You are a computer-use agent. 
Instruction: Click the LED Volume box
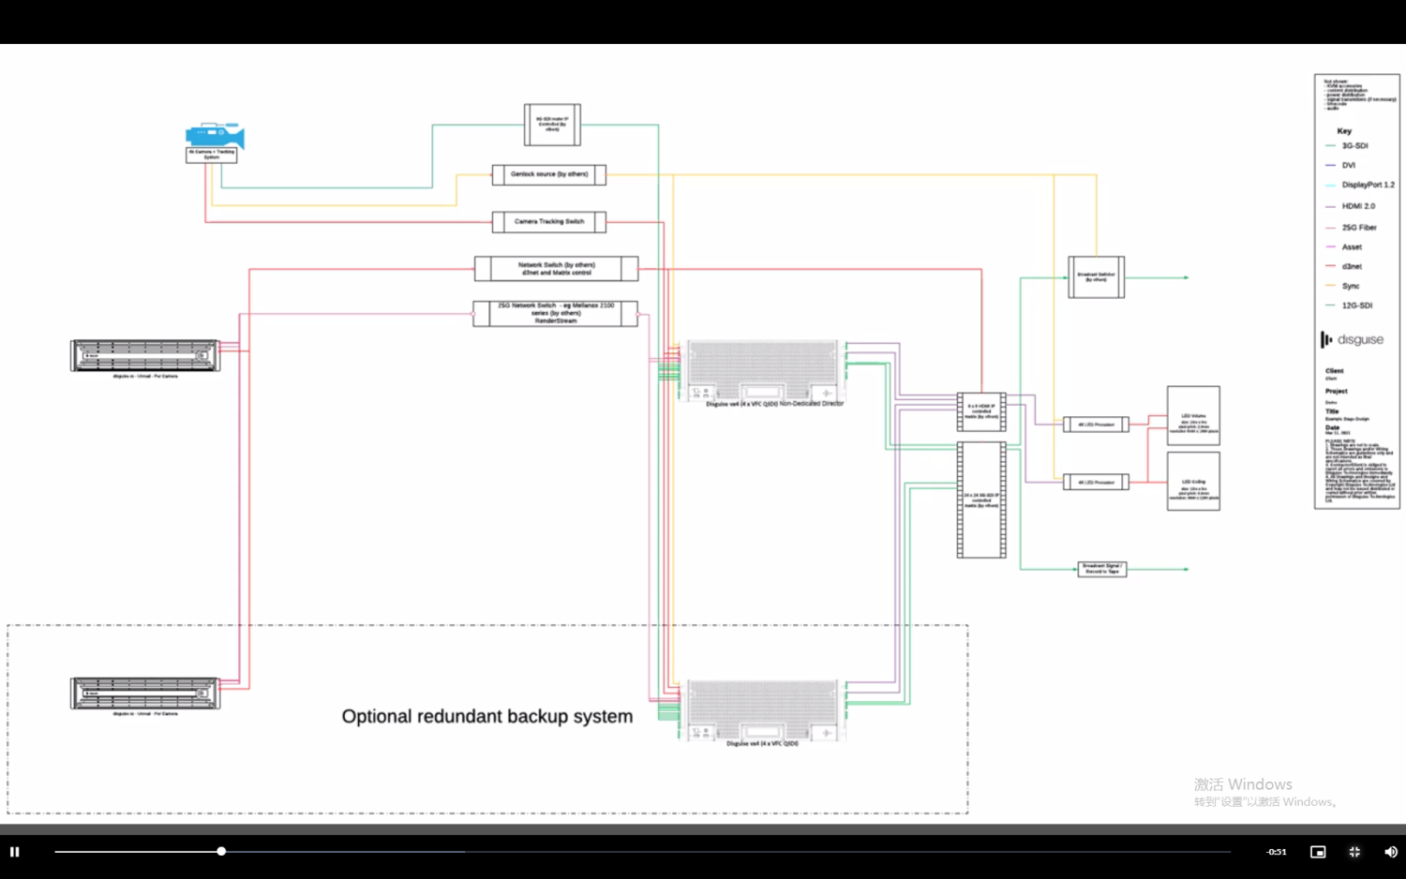point(1193,415)
